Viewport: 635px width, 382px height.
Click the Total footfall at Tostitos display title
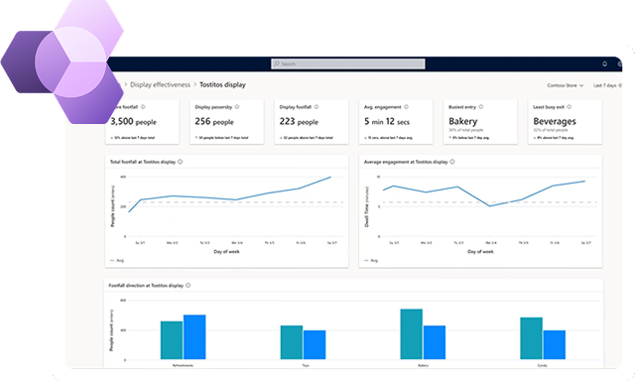click(143, 162)
